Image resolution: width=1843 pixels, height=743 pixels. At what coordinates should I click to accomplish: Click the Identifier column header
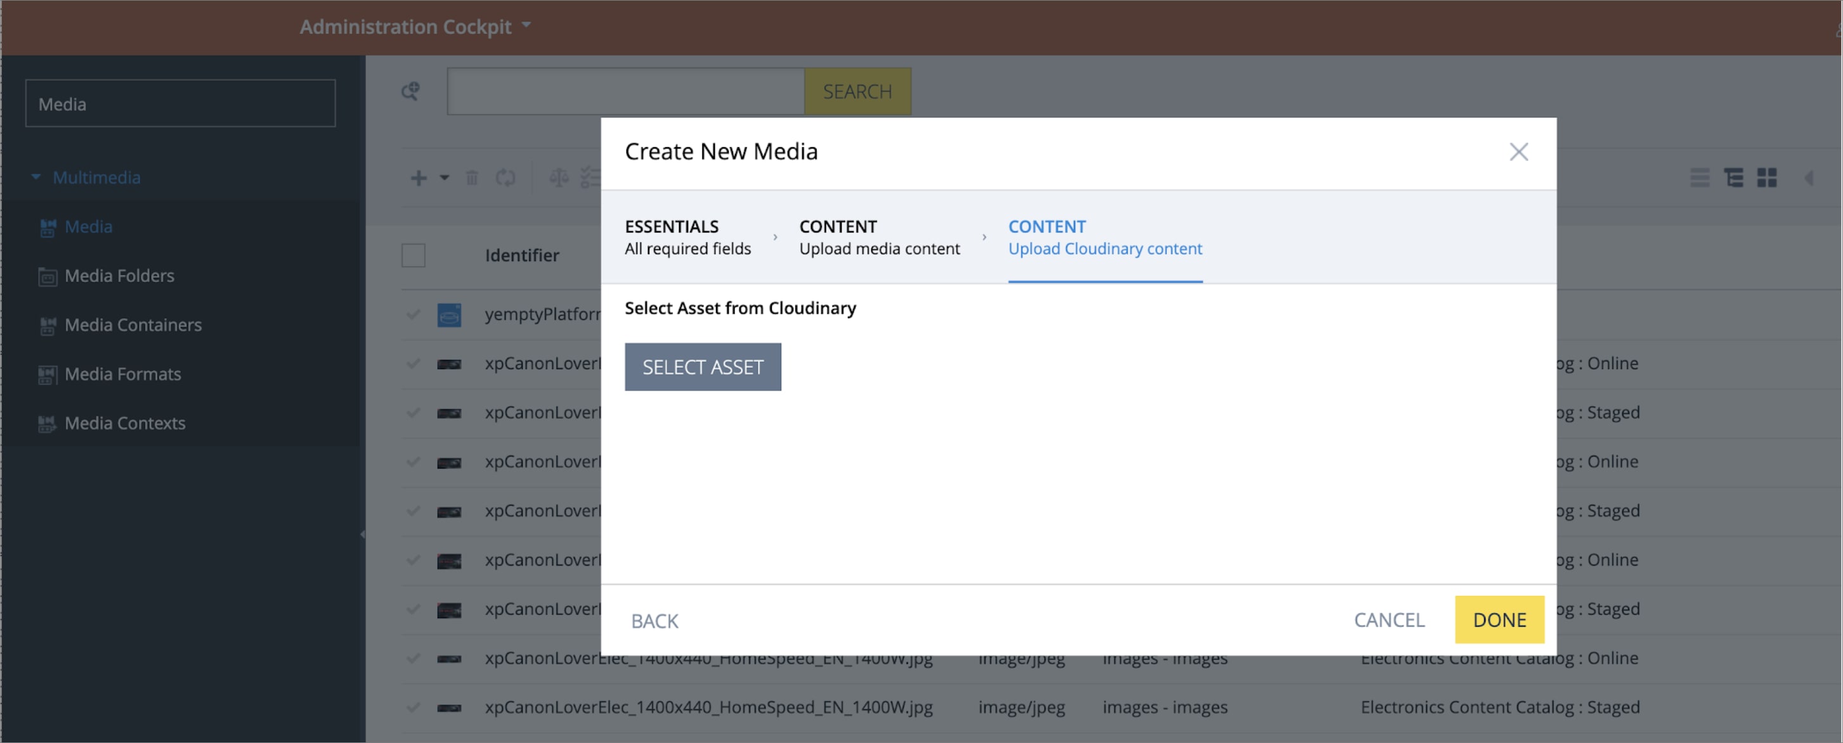coord(521,255)
